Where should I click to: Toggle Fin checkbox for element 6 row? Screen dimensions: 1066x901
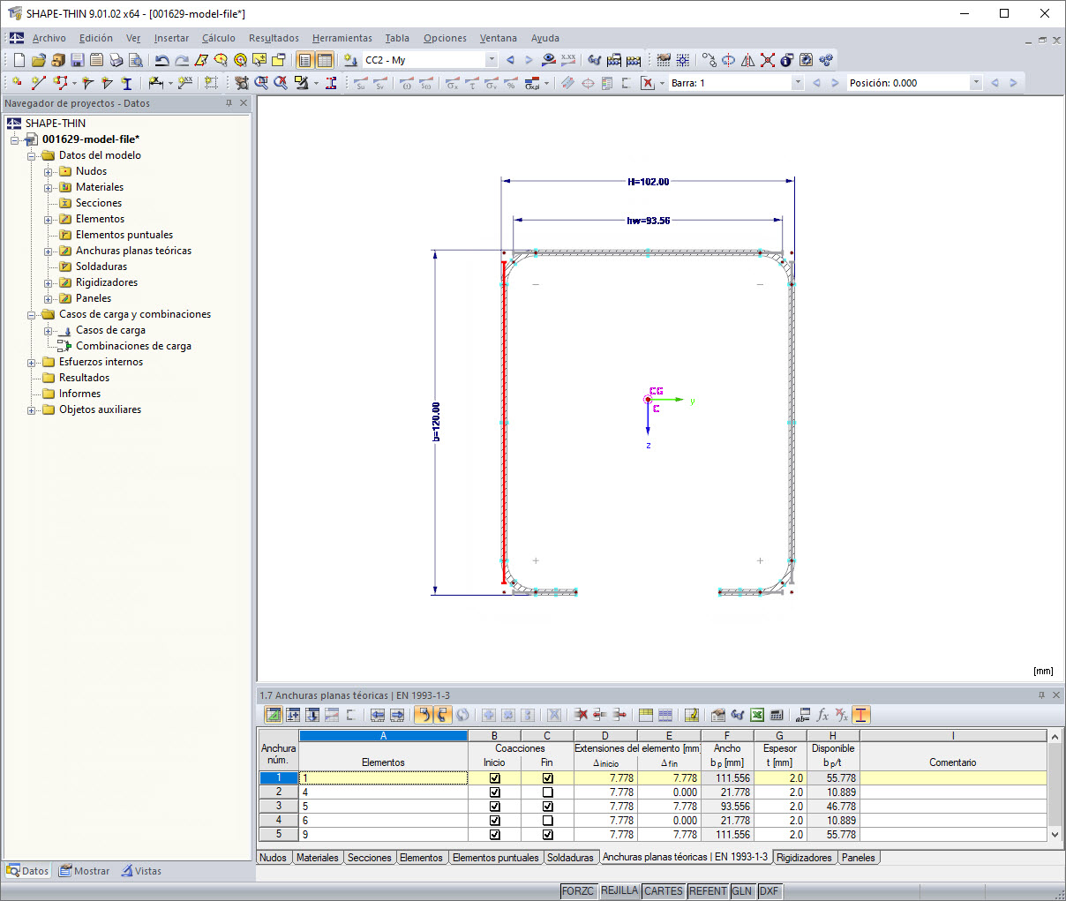547,821
